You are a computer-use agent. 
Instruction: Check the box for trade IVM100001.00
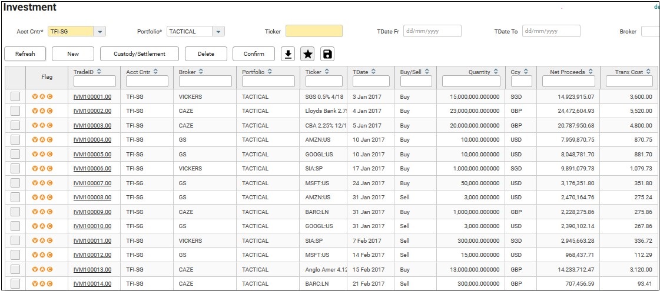15,96
